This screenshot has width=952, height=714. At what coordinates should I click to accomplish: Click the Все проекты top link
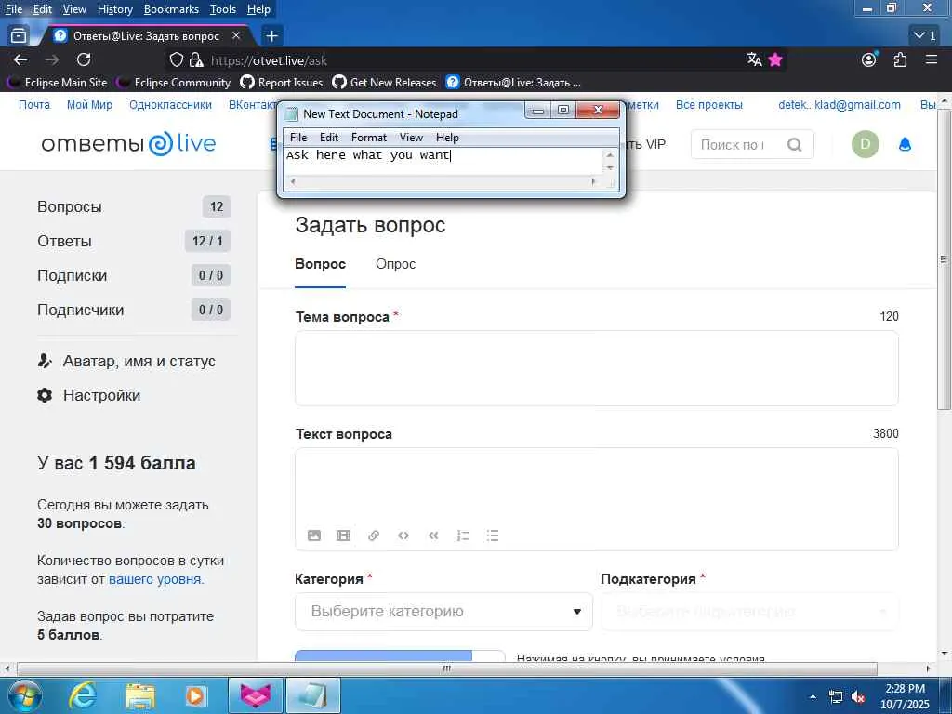point(709,104)
